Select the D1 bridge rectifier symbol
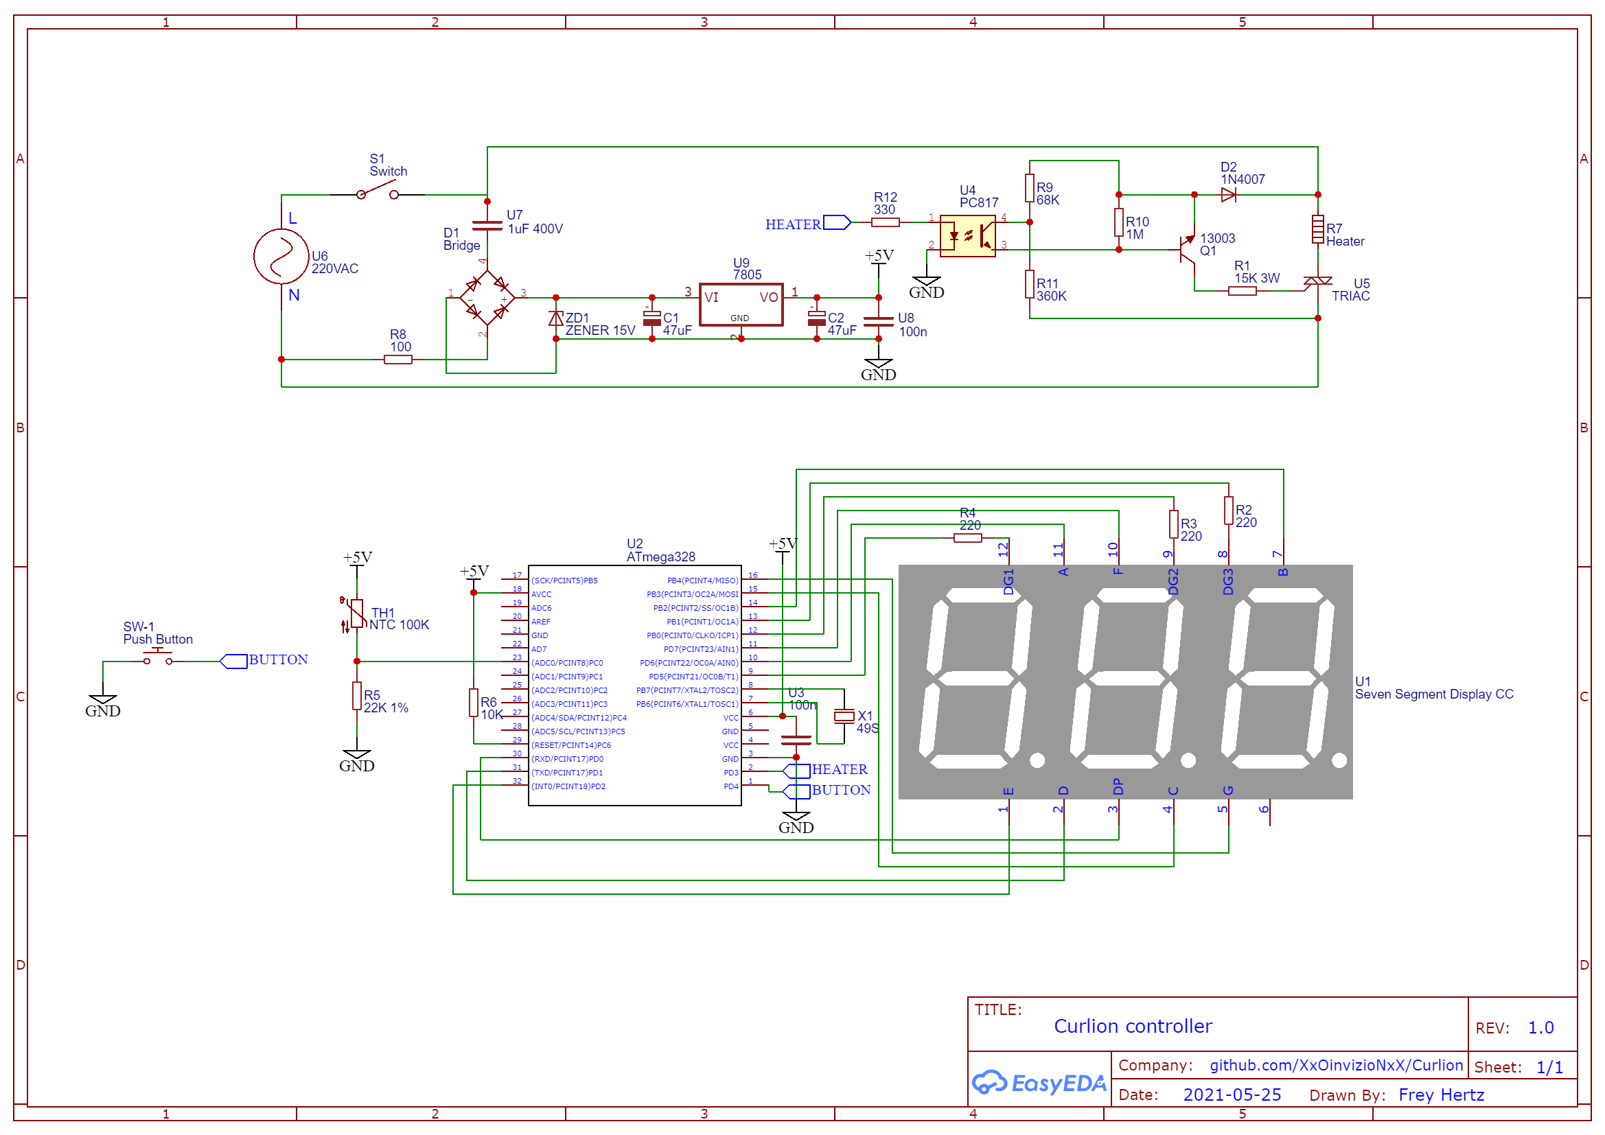This screenshot has height=1135, width=1605. tap(487, 298)
